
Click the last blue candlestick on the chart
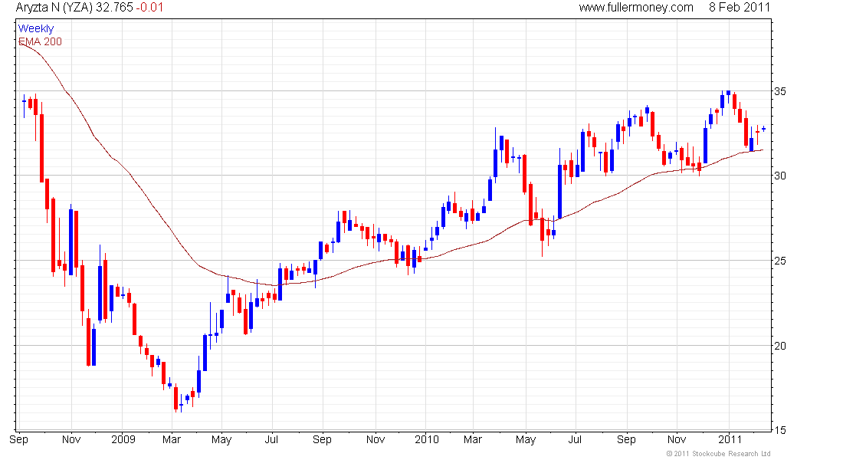coord(763,129)
